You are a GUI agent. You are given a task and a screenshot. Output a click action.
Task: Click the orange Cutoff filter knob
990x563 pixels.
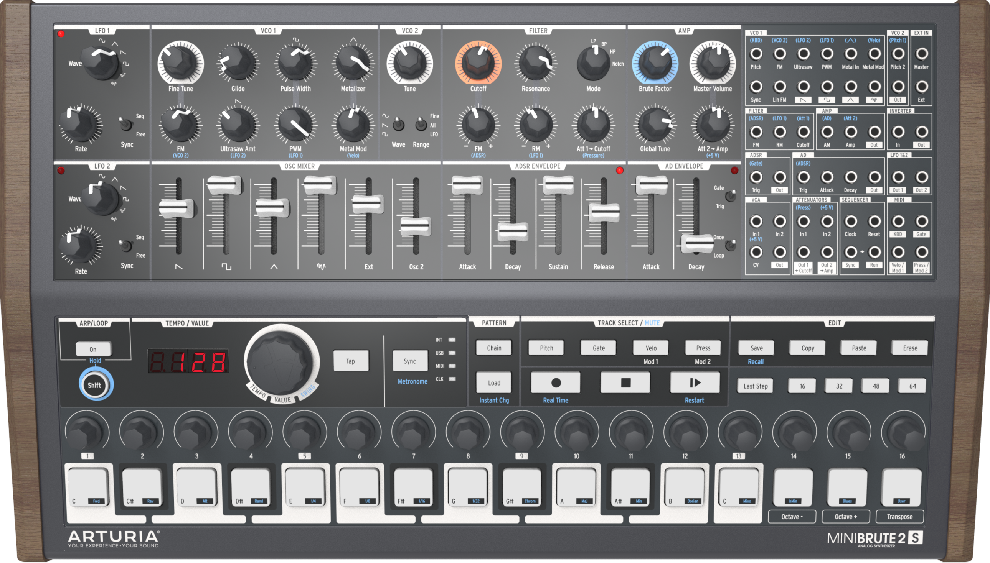[x=478, y=63]
